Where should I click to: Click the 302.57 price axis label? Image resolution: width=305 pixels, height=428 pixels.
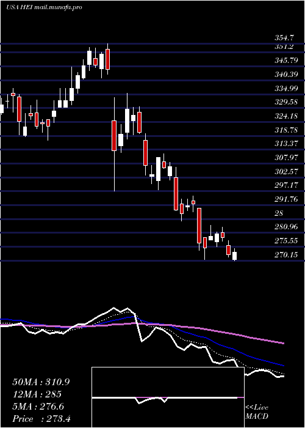pos(286,171)
